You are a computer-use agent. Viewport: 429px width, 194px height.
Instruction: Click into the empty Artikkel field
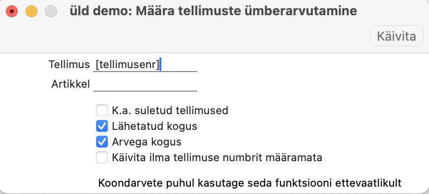[145, 84]
